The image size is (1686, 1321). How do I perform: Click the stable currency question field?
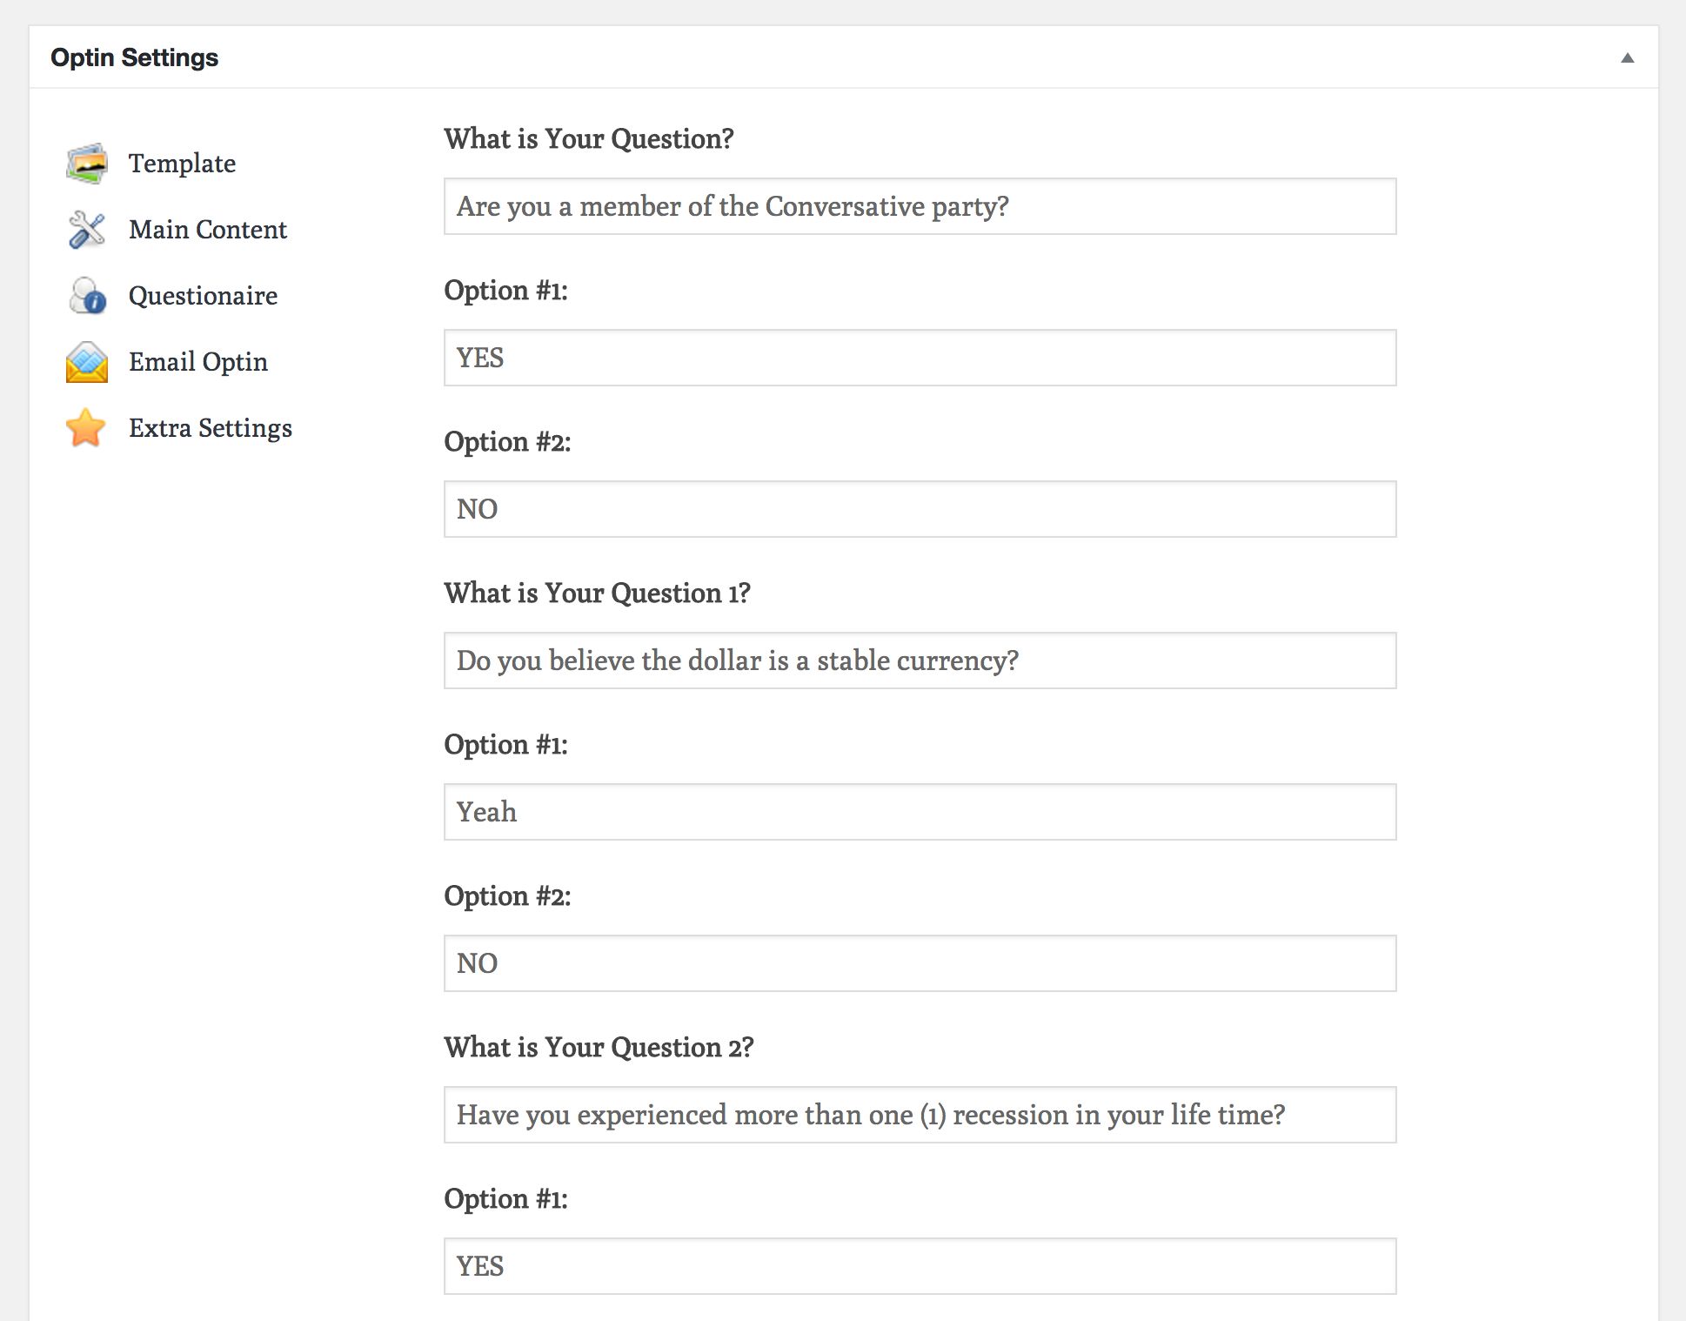pos(920,660)
